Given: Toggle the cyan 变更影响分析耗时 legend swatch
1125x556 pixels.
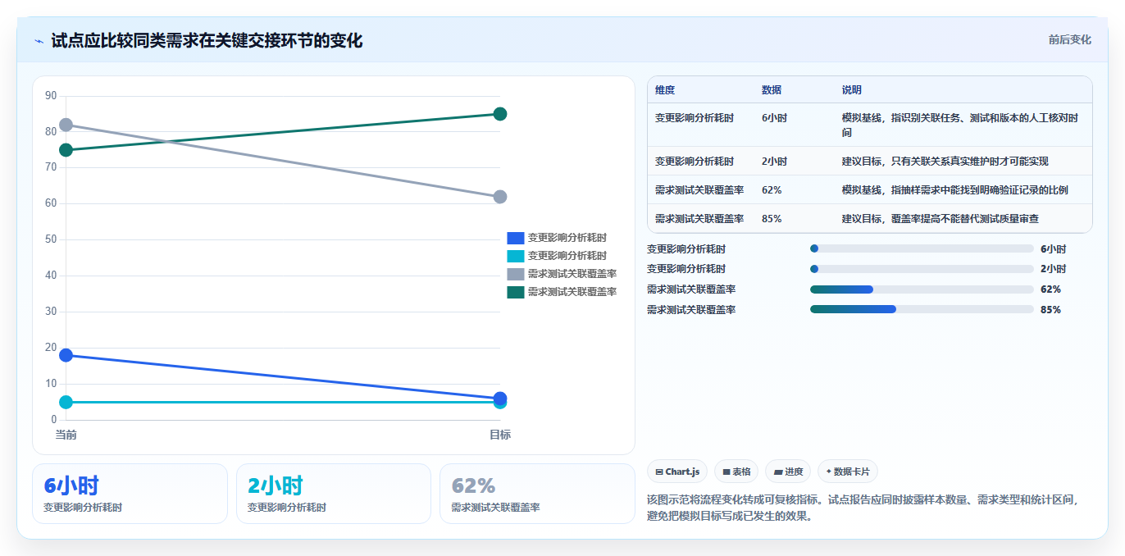Looking at the screenshot, I should click(x=515, y=256).
